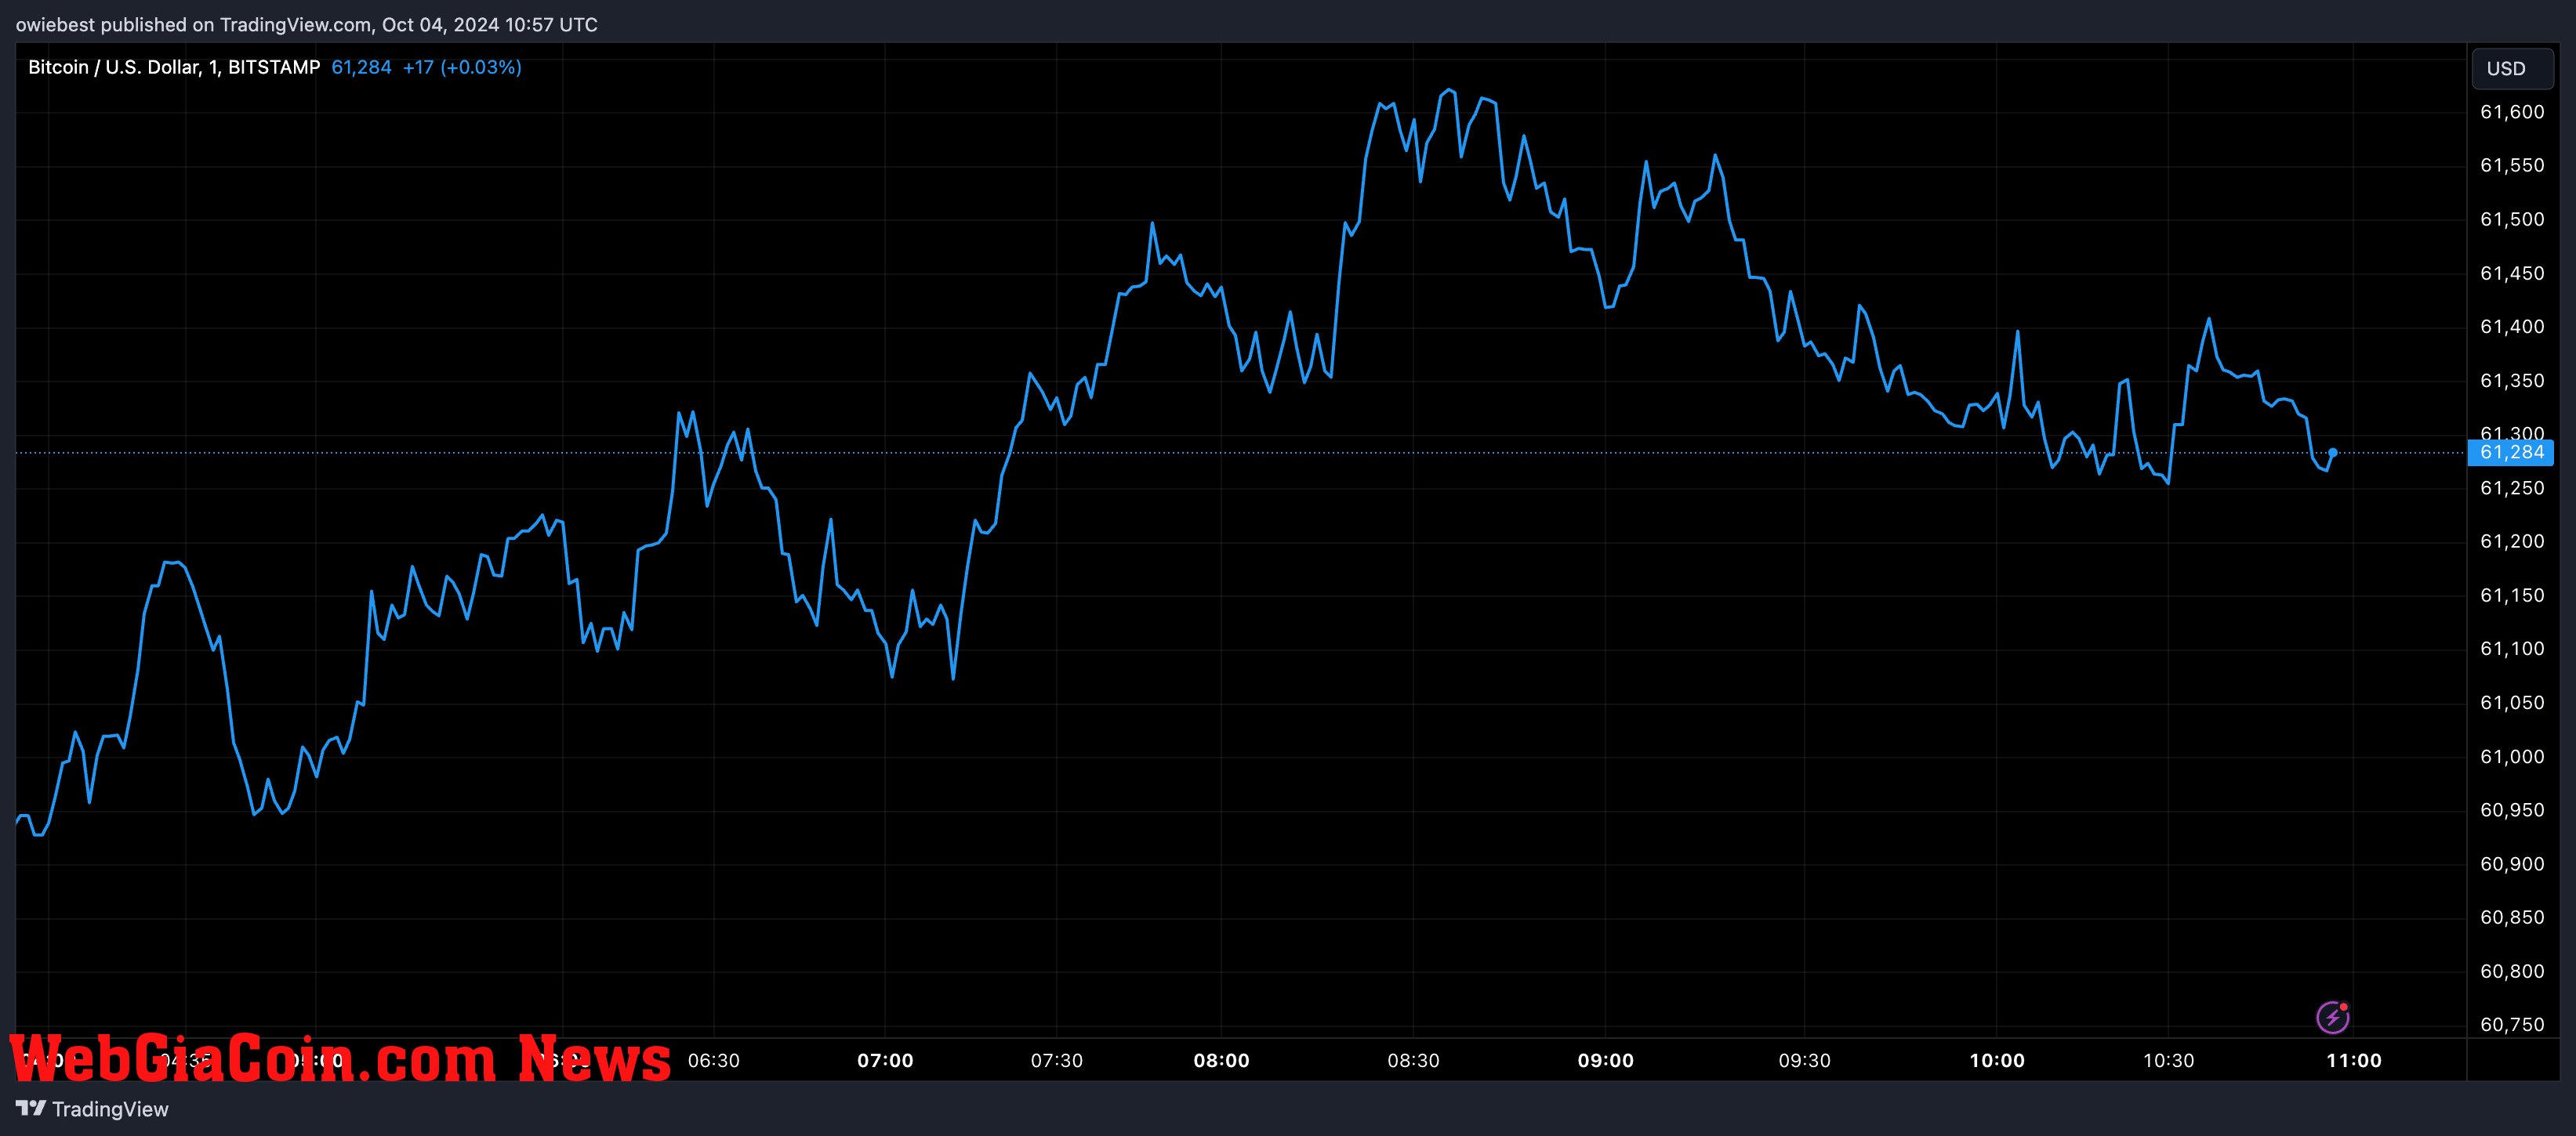Click the 08:00 time axis label
The image size is (2576, 1136).
(1221, 1061)
